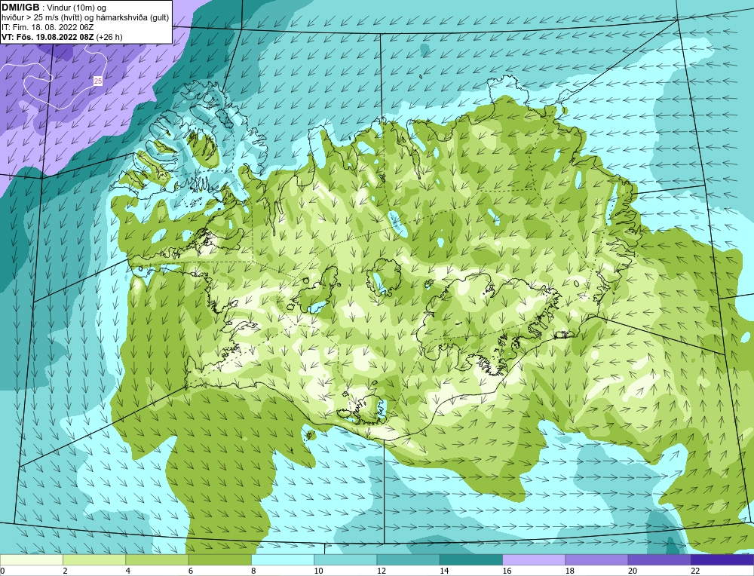
Task: Click the '22' label on the scale
Action: tap(695, 571)
